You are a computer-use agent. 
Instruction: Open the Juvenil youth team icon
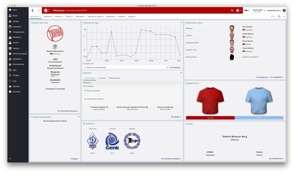[x=10, y=43]
